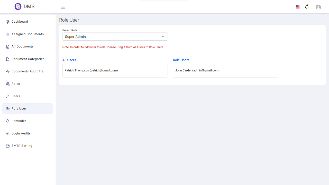Screen dimensions: 329x185
Task: Click the Login Audits arrow icon
Action: coord(8,134)
